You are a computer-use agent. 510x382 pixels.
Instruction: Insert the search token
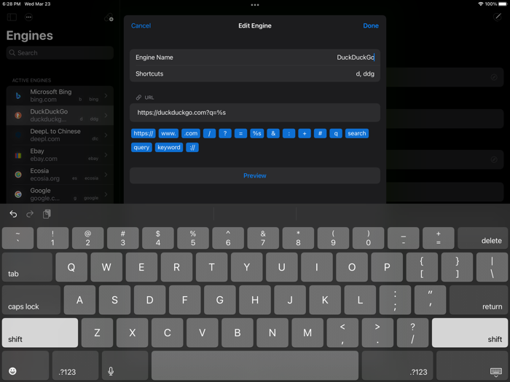pos(357,133)
